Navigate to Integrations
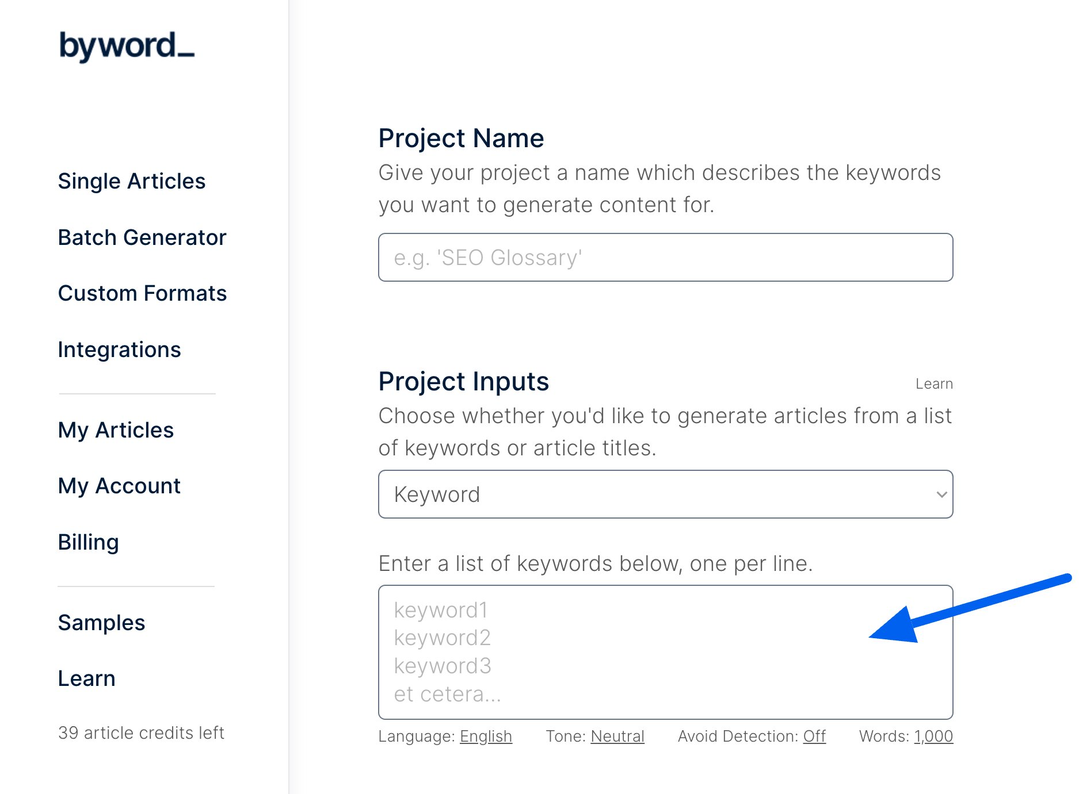1079x794 pixels. coord(119,350)
